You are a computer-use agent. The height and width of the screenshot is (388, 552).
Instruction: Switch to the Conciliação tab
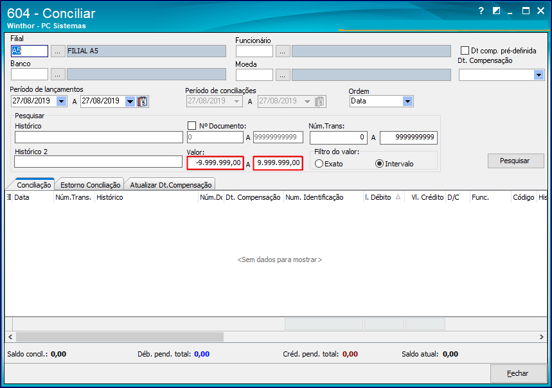34,184
